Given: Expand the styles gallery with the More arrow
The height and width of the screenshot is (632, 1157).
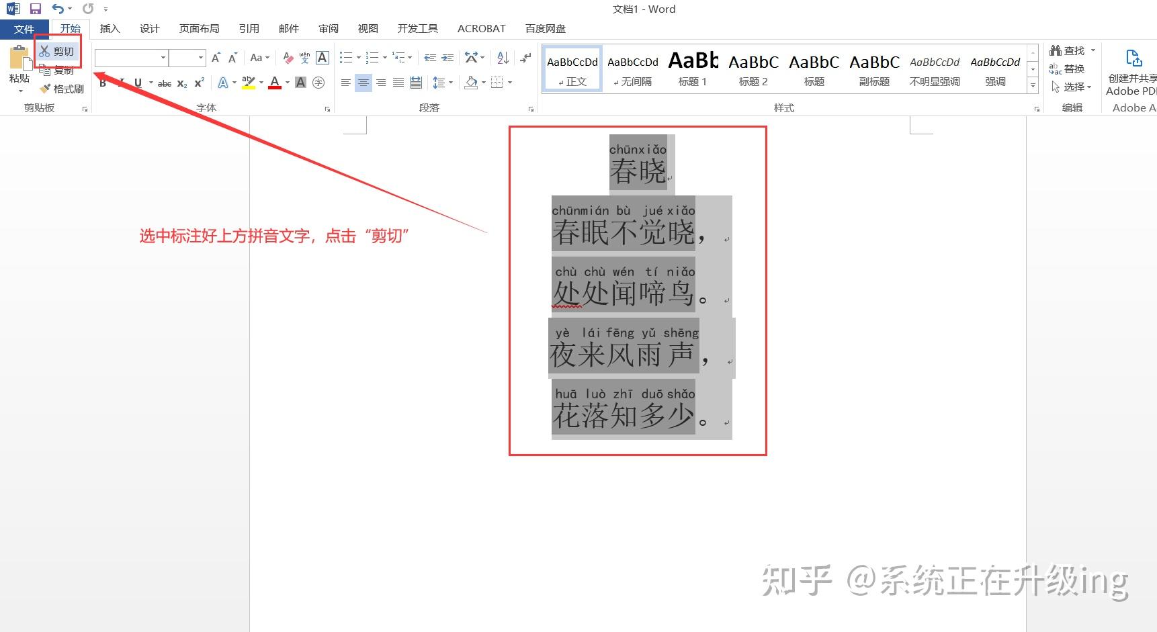Looking at the screenshot, I should click(1033, 85).
